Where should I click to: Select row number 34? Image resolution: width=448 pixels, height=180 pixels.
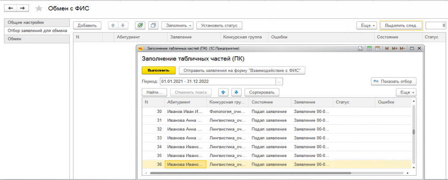click(x=277, y=147)
